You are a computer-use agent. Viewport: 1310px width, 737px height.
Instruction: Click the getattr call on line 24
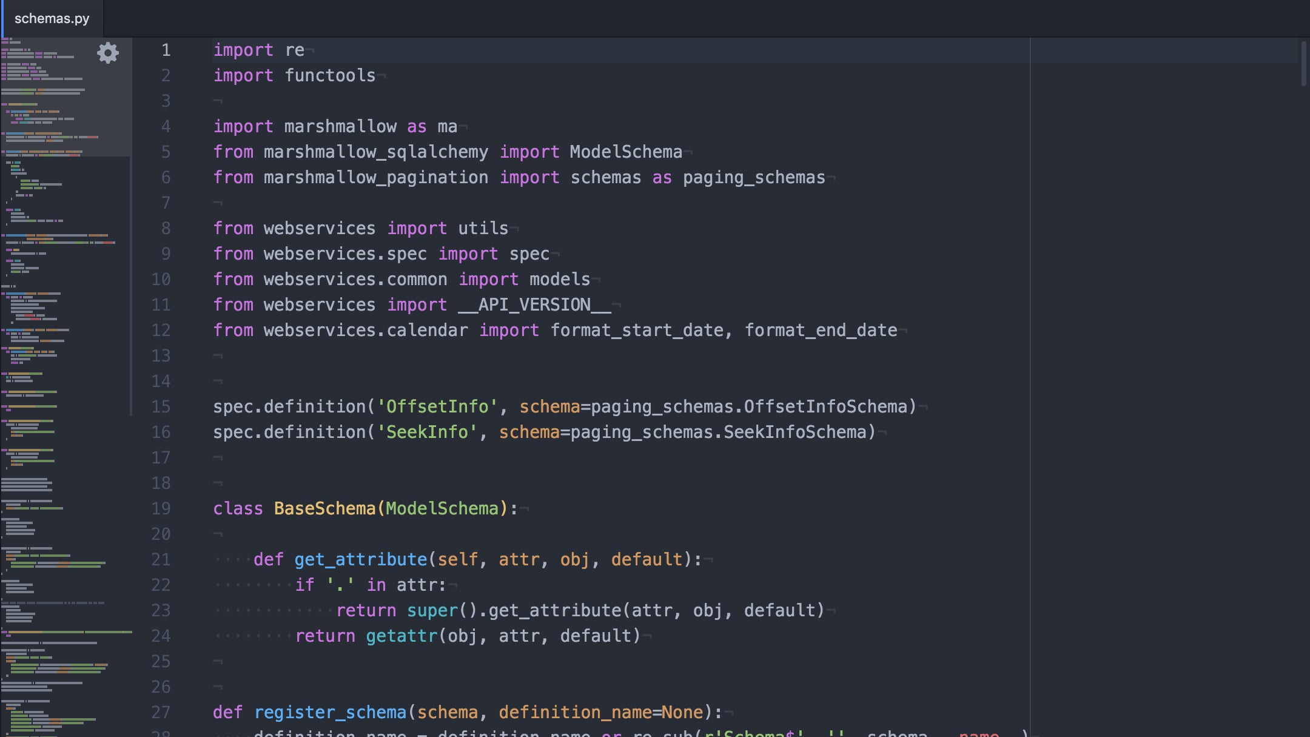tap(401, 636)
